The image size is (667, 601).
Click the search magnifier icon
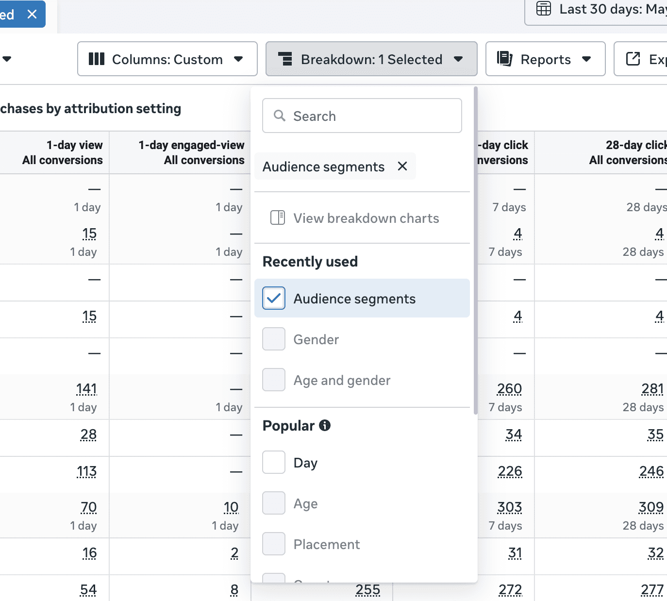coord(280,116)
